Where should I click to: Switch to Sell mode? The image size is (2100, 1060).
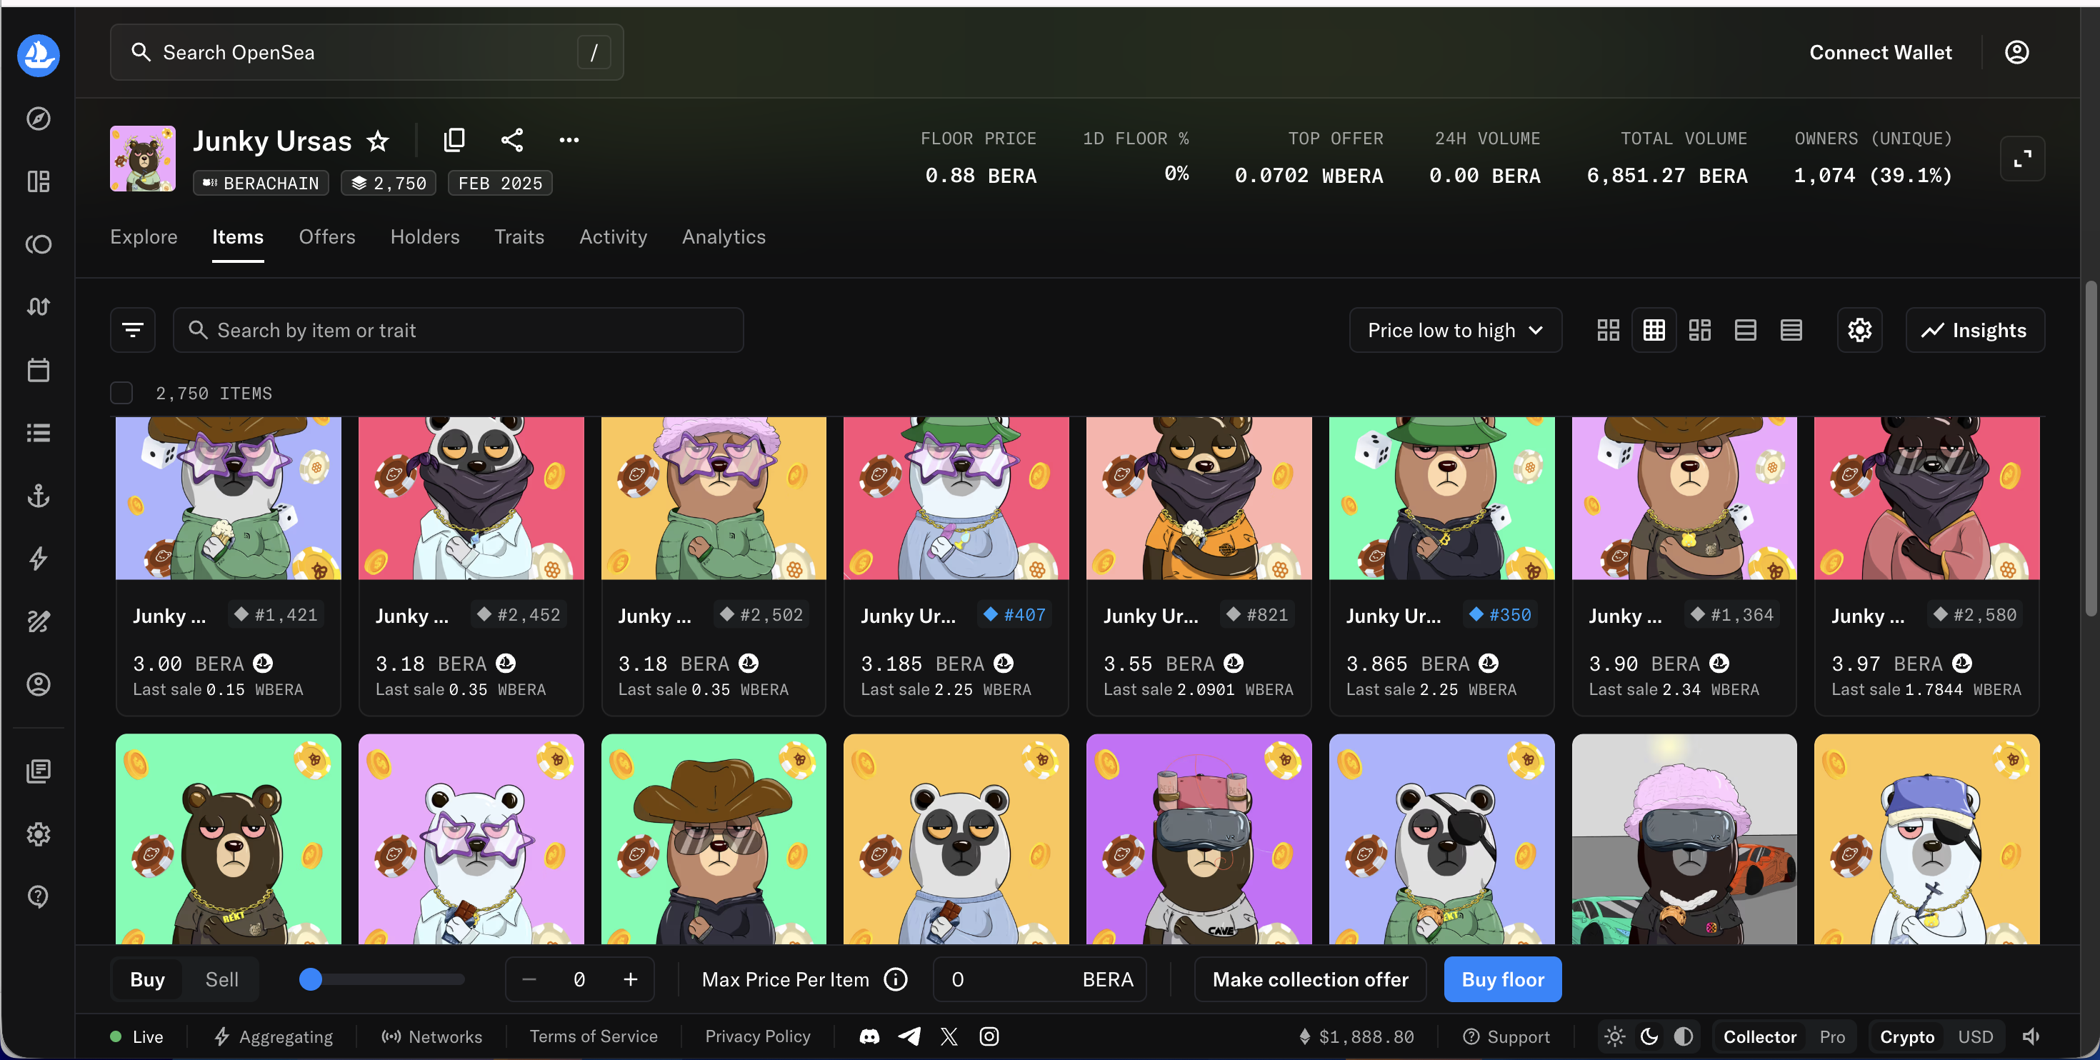click(221, 979)
